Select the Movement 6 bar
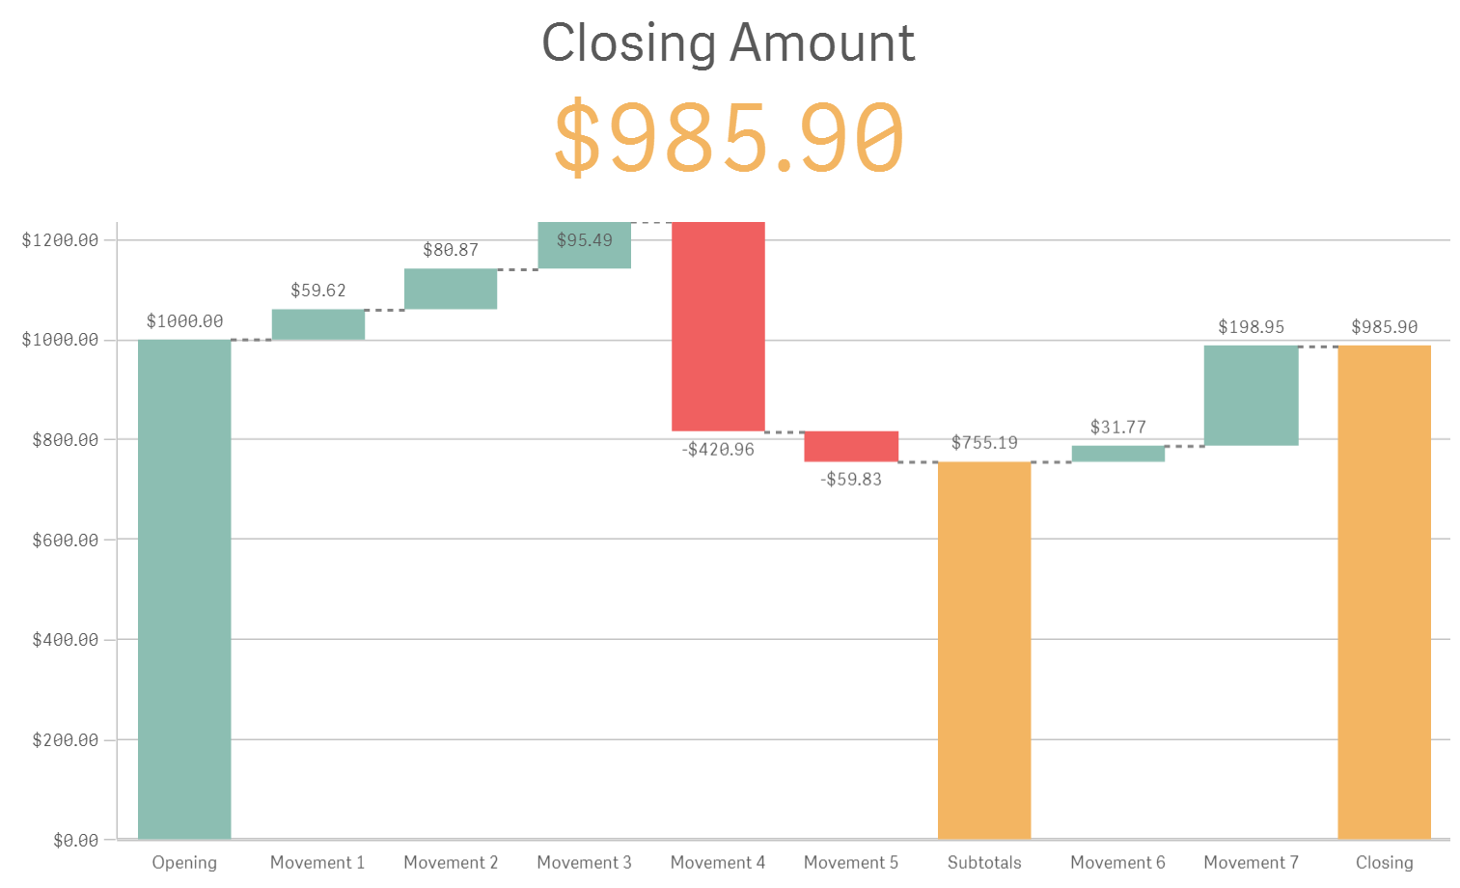 pos(1117,454)
